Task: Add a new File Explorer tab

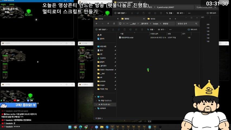Action: point(175,19)
